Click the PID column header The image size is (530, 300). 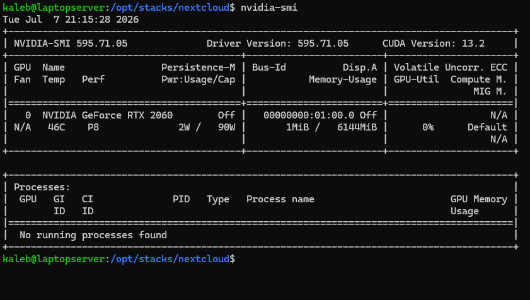181,199
